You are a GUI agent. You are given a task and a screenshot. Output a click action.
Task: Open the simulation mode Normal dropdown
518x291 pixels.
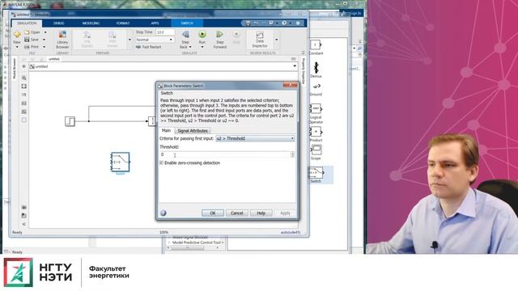pyautogui.click(x=155, y=40)
